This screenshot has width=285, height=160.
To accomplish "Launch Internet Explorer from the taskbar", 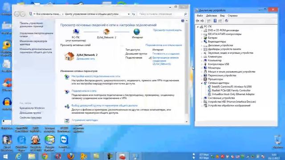I will tap(19, 156).
